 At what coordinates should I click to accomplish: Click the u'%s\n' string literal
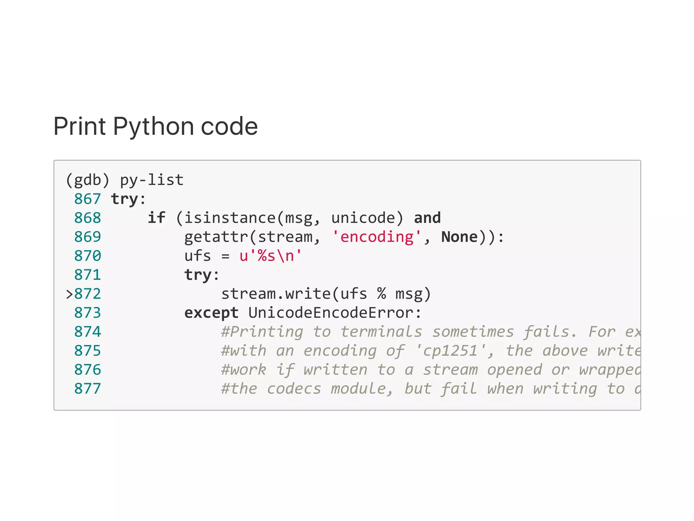tap(270, 256)
